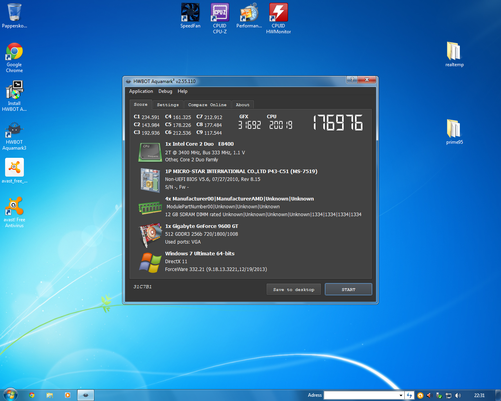This screenshot has height=401, width=501.
Task: Click the network tray icon
Action: coord(449,396)
